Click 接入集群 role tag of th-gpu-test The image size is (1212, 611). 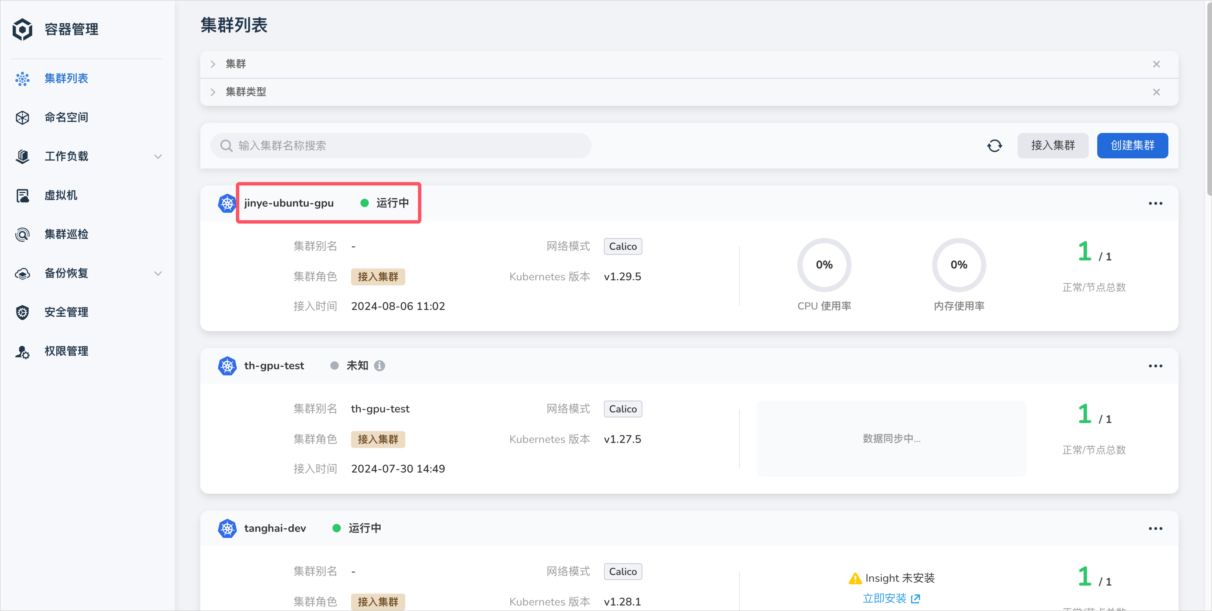tap(378, 440)
